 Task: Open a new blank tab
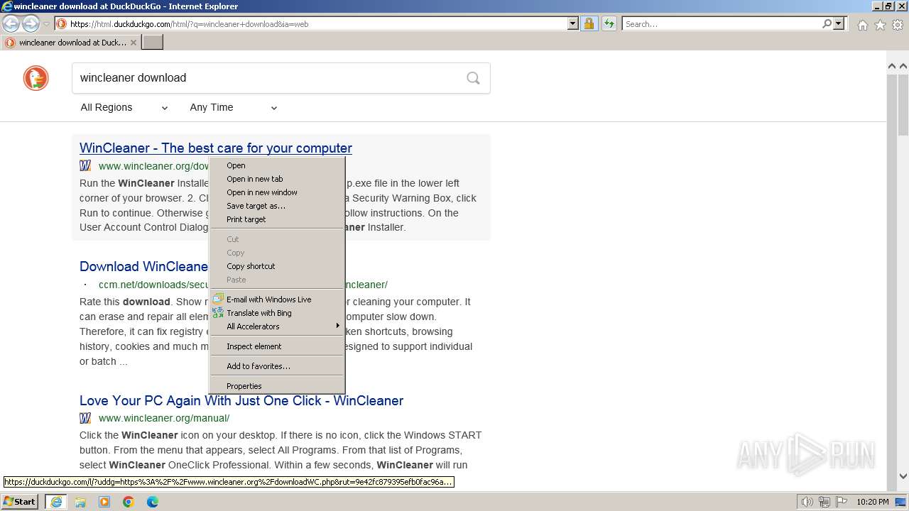click(x=152, y=43)
